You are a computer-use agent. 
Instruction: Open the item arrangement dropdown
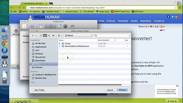point(60,35)
